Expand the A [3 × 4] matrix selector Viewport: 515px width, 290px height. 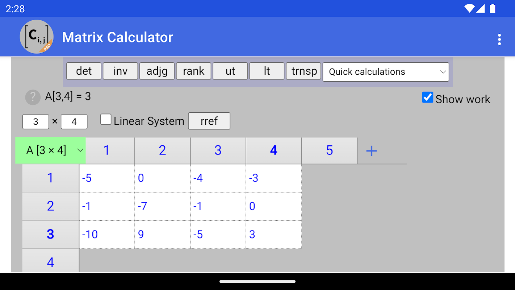point(50,150)
